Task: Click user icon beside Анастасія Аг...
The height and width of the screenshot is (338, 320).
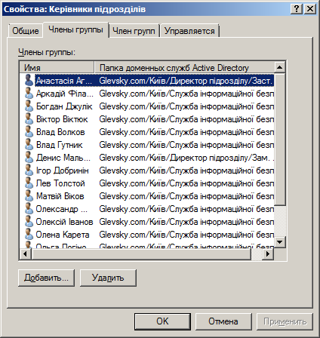Action: pos(29,80)
